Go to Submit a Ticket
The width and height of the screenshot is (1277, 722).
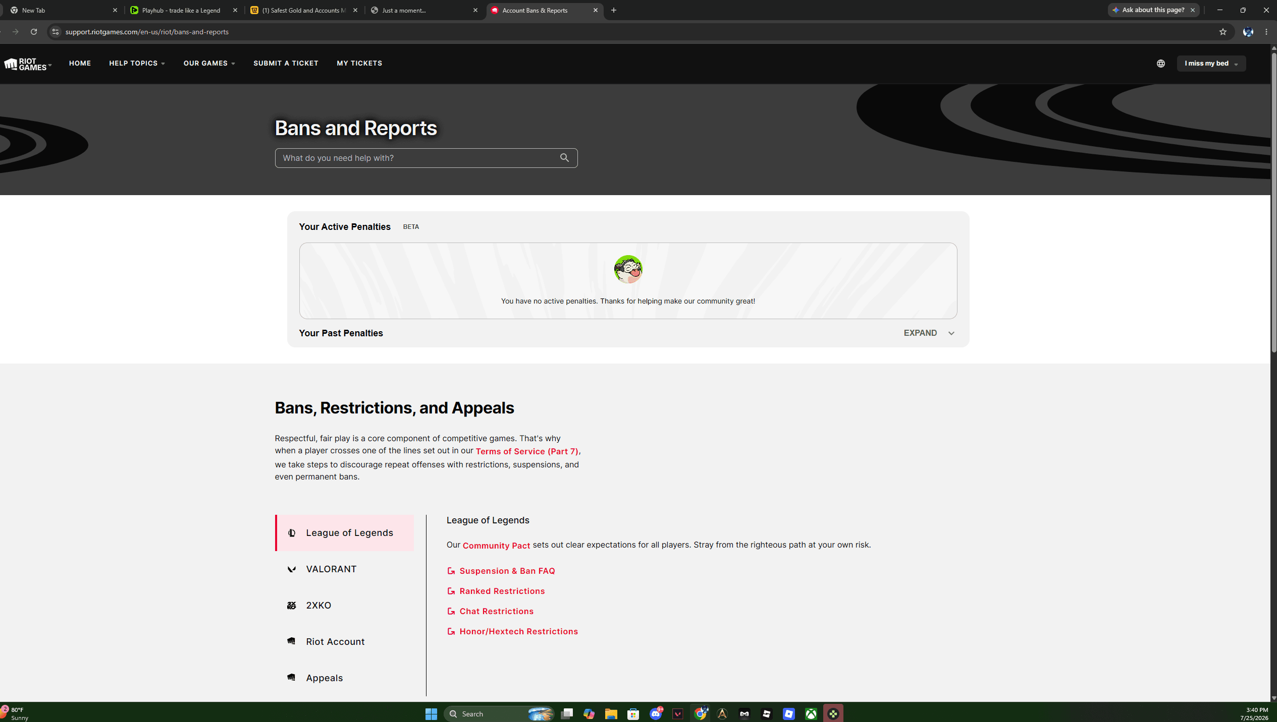coord(286,64)
